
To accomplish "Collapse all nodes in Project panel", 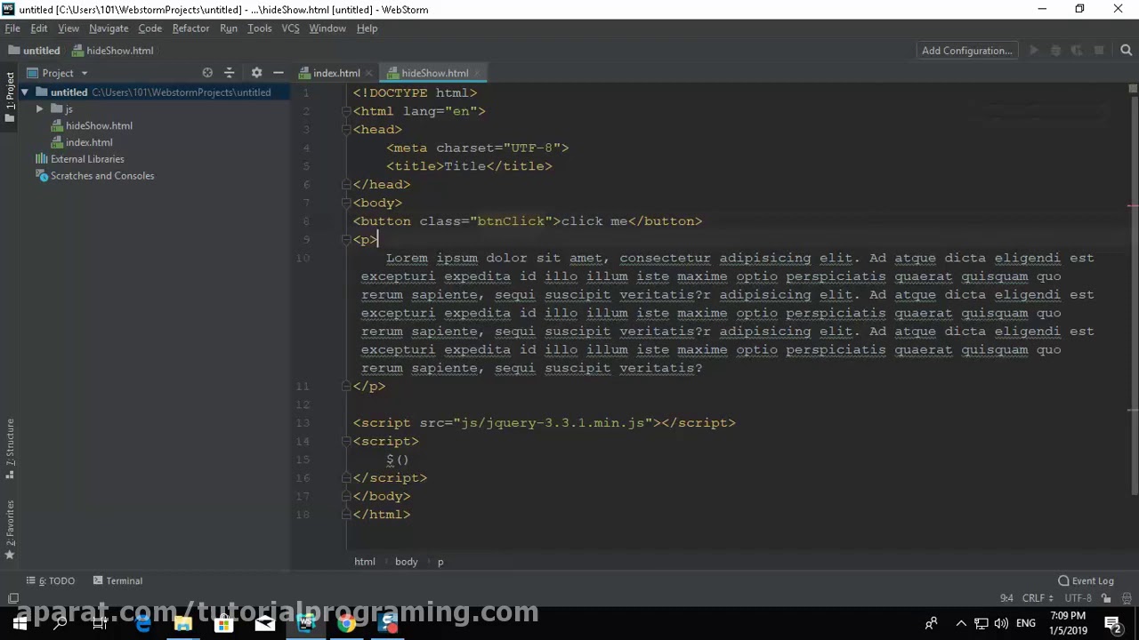I will point(229,73).
